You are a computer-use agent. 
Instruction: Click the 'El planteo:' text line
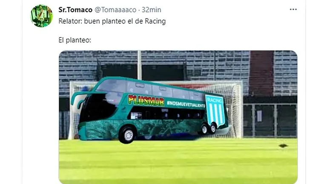pyautogui.click(x=75, y=40)
